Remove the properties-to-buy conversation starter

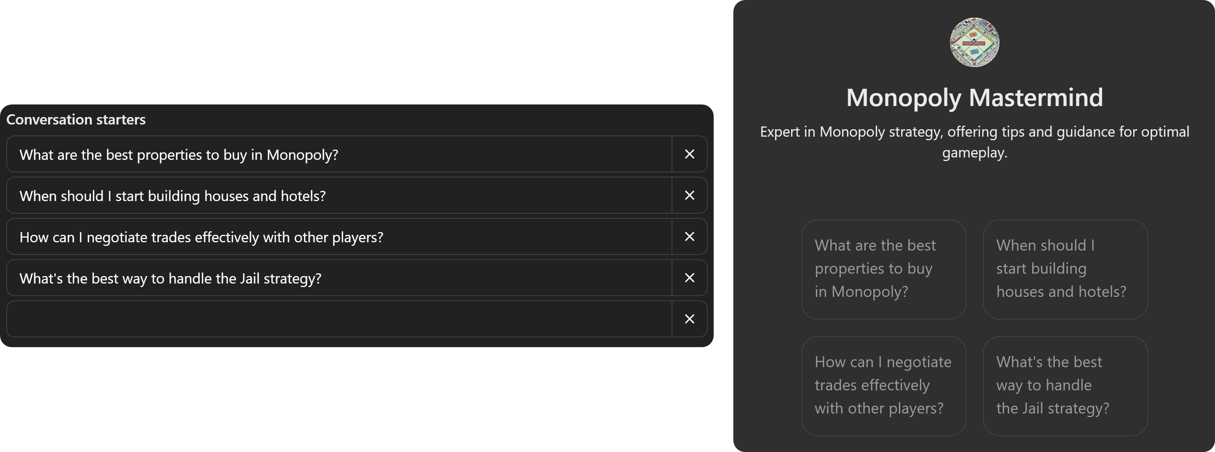click(689, 154)
